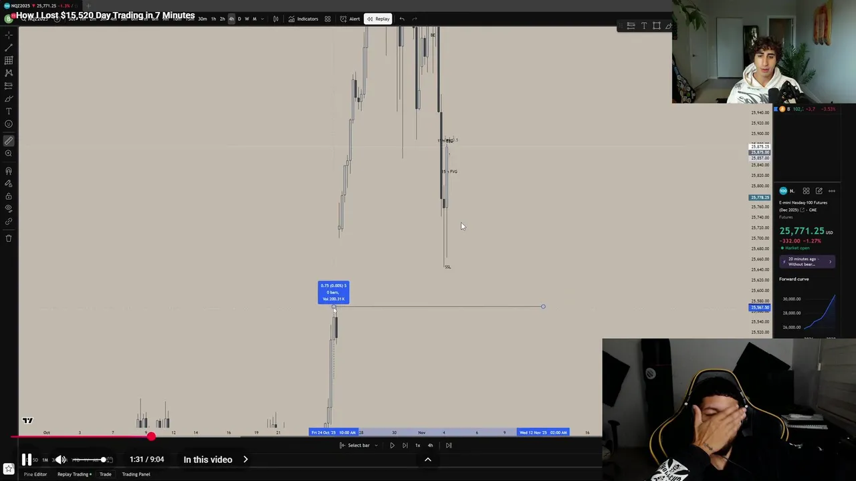
Task: Click the zoom in magnifier tool
Action: coord(9,154)
